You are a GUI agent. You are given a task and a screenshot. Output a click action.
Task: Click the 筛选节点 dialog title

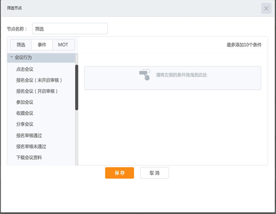(x=15, y=8)
